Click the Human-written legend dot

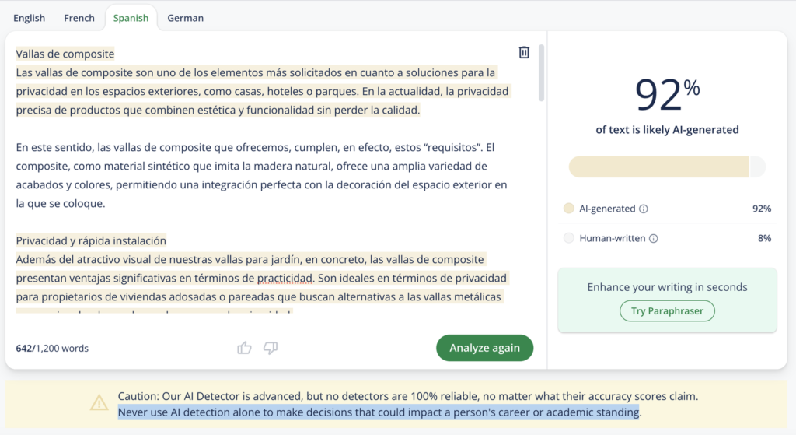tap(569, 238)
